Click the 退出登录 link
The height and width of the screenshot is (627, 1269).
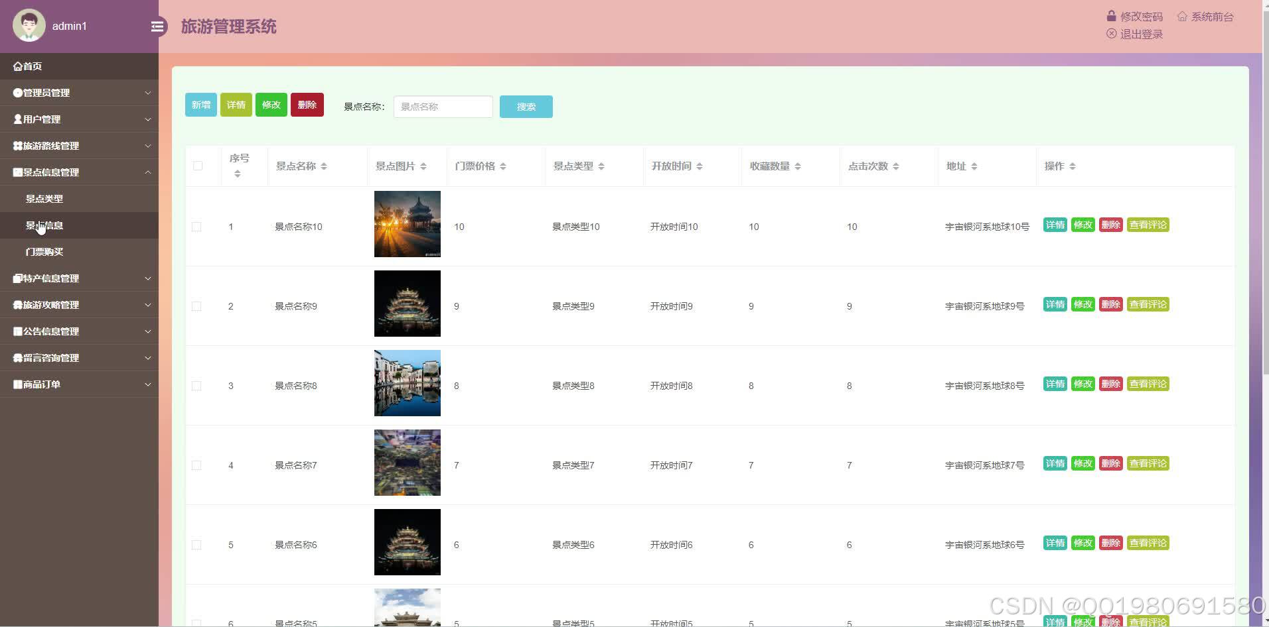coord(1142,34)
